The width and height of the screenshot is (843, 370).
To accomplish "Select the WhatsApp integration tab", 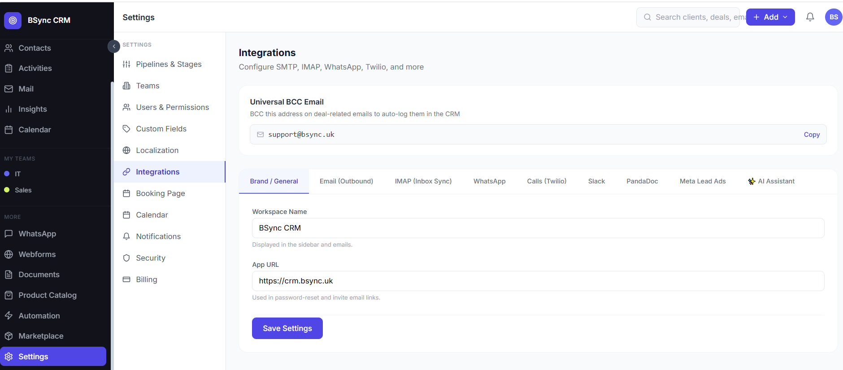I will pyautogui.click(x=489, y=181).
